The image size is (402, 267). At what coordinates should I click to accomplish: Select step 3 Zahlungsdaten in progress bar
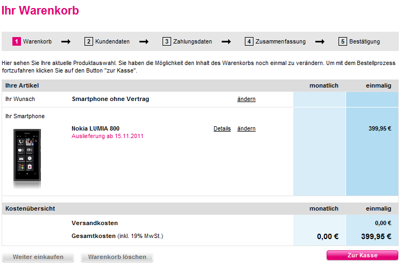(x=187, y=41)
